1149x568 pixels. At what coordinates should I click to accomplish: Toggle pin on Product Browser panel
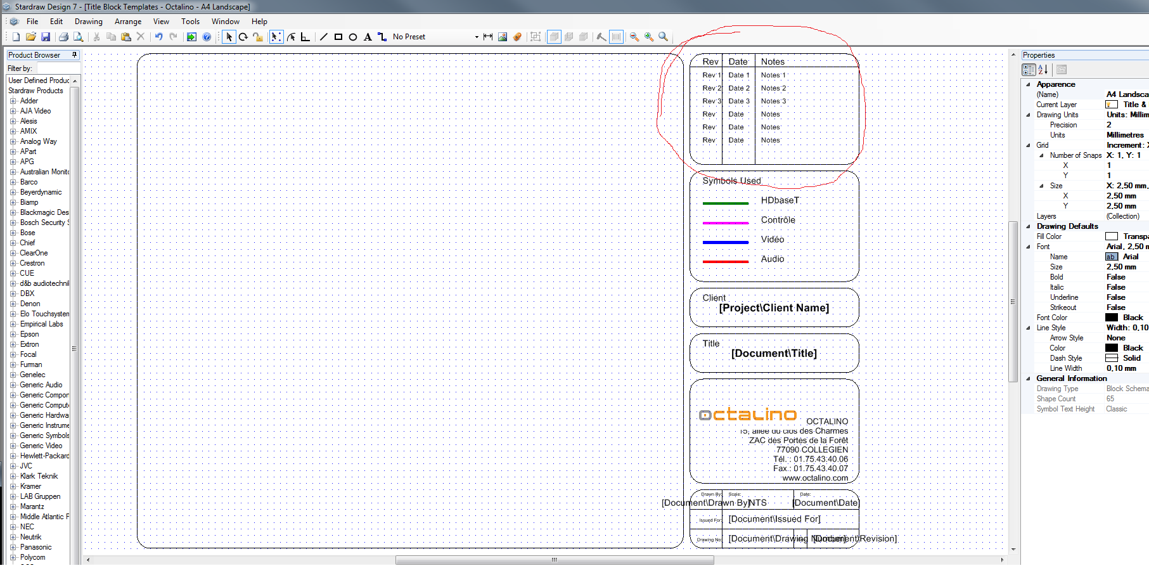point(74,55)
